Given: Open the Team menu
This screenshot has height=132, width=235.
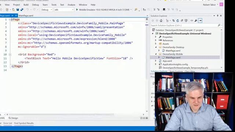Looking at the screenshot, I should (45, 5).
